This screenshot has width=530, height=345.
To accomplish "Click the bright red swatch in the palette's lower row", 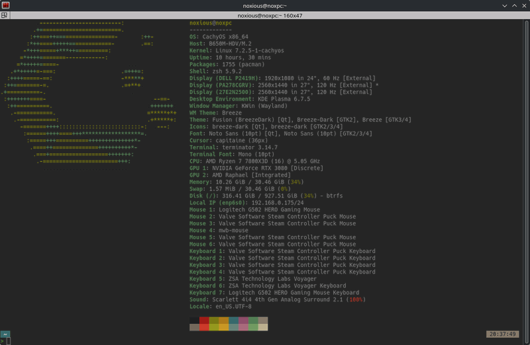I will 204,327.
